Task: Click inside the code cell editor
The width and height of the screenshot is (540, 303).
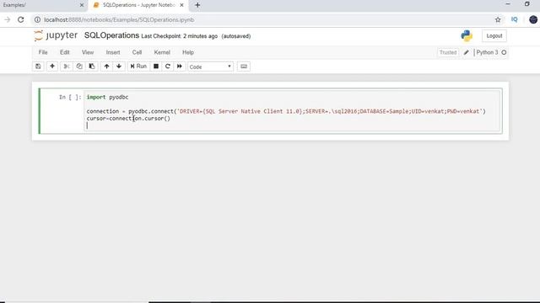Action: pos(293,111)
